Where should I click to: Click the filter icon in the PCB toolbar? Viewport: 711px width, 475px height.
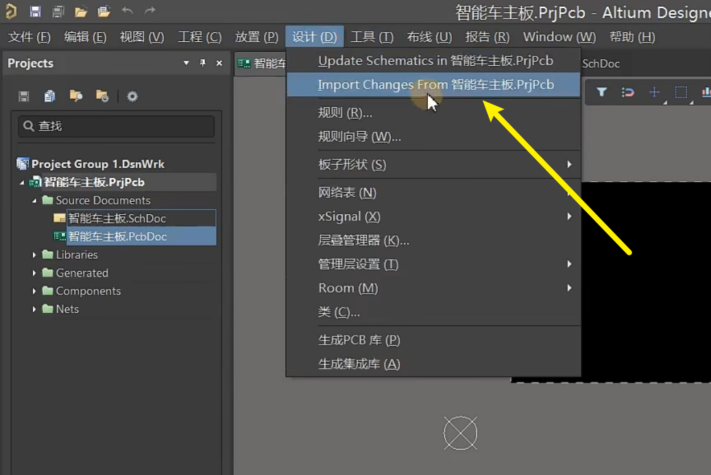[x=601, y=92]
